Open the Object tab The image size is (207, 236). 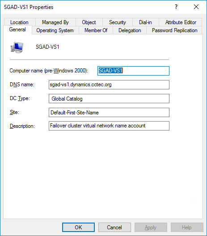(x=89, y=22)
